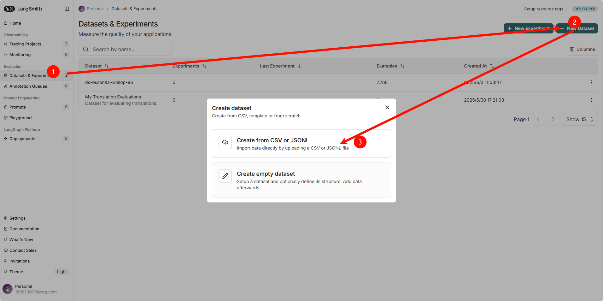Open row menu for My Translation Evaluations
The image size is (603, 301).
coord(591,100)
